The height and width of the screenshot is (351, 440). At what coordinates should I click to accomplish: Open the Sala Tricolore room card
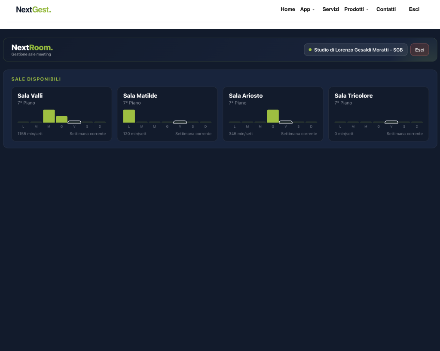[x=379, y=114]
